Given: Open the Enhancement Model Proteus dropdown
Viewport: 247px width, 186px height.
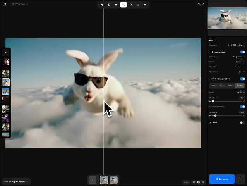Looking at the screenshot, I should click(240, 62).
